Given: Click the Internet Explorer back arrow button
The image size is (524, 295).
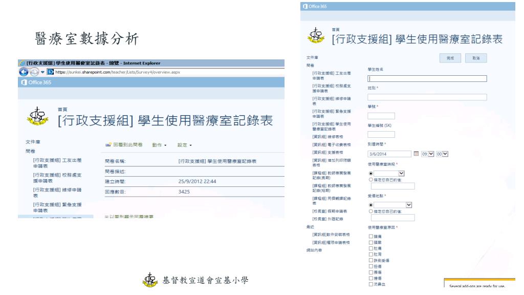Looking at the screenshot, I should [24, 72].
